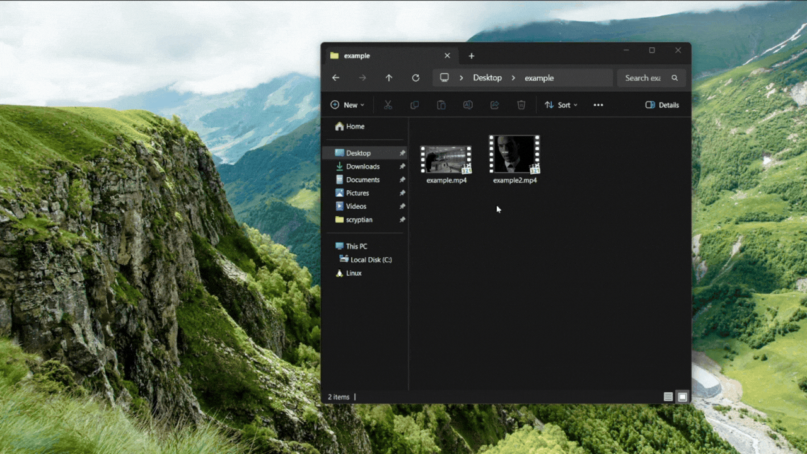
Task: Click the magnifier search icon
Action: [675, 78]
